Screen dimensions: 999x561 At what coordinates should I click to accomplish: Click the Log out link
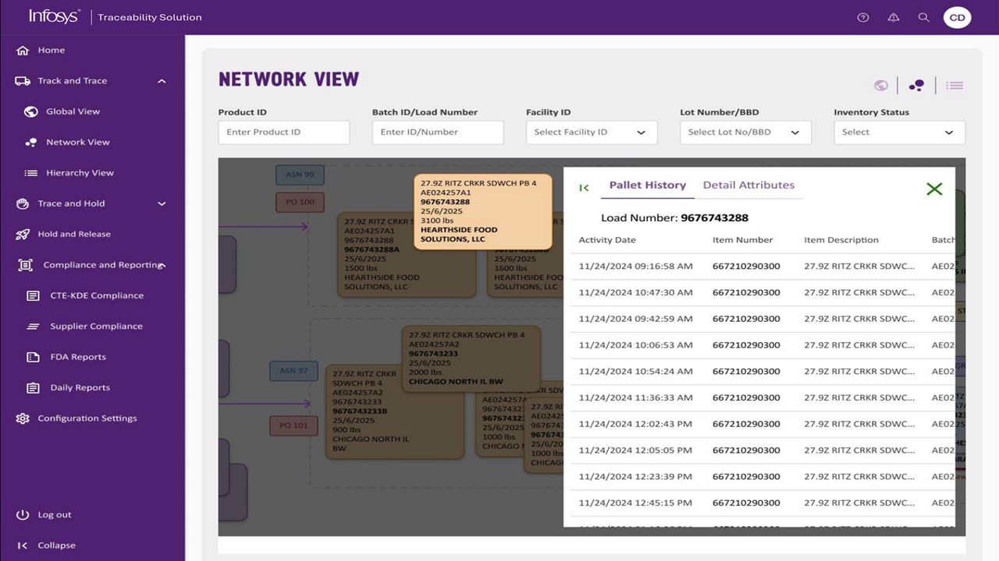[x=55, y=515]
